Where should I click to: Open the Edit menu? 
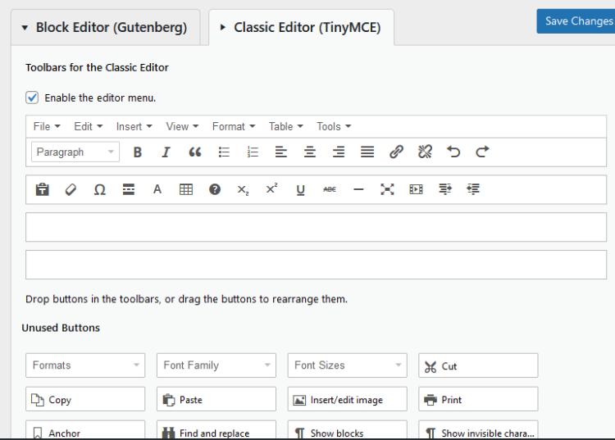(89, 126)
